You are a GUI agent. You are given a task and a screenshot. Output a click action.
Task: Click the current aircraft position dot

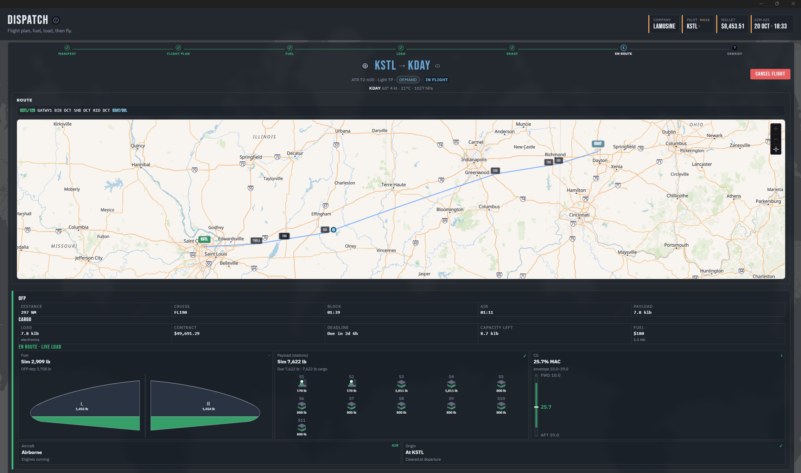click(x=333, y=230)
